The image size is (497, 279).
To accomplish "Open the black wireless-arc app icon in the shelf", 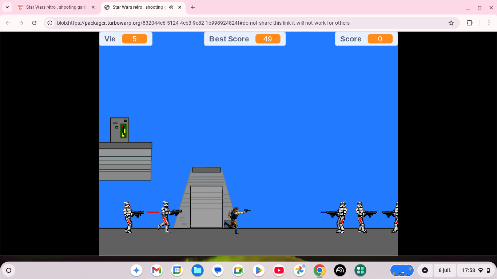I will pyautogui.click(x=340, y=270).
